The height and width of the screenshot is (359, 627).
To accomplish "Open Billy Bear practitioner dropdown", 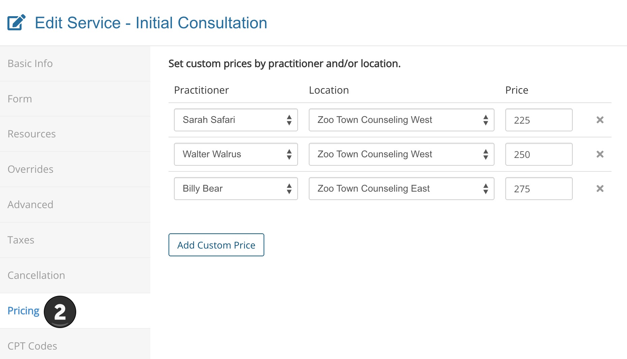I will [x=236, y=189].
